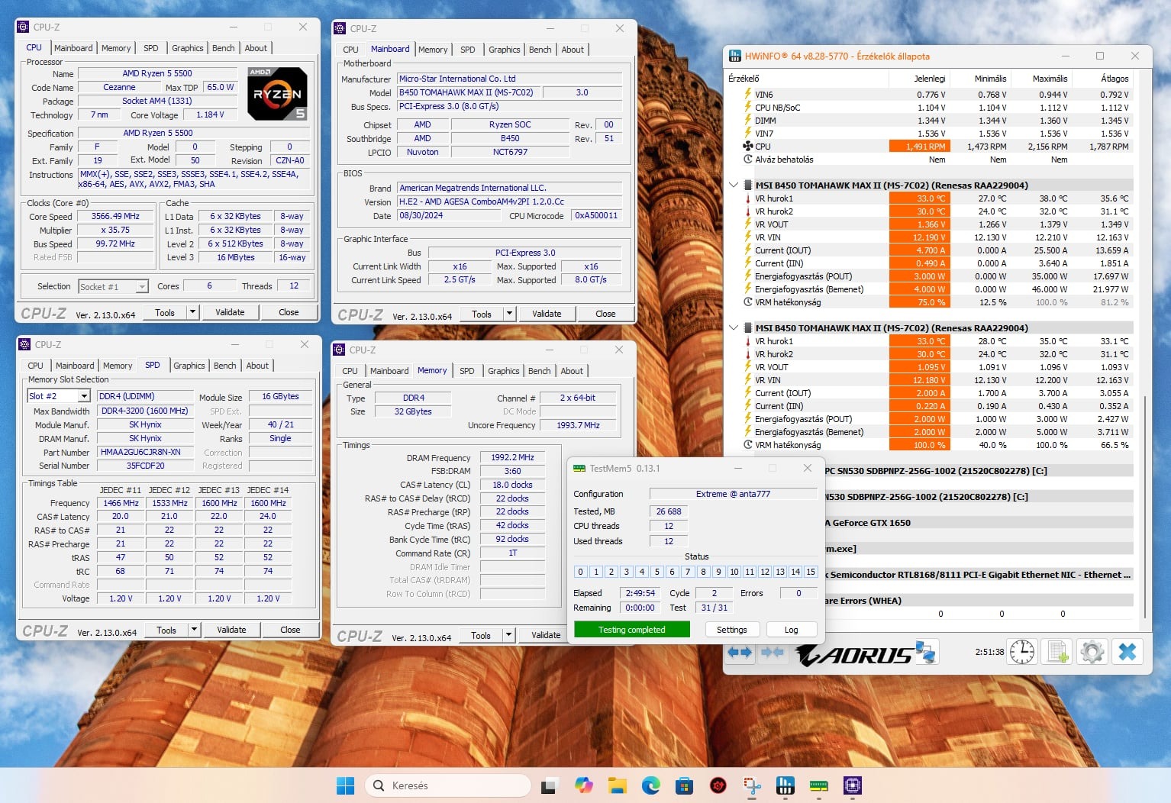This screenshot has height=803, width=1171.
Task: Open the Windows Start menu
Action: [x=346, y=785]
